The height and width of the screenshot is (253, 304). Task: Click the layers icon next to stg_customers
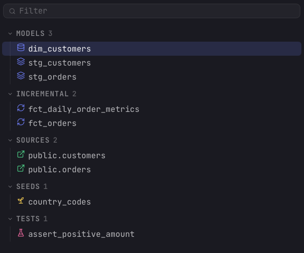pyautogui.click(x=21, y=62)
